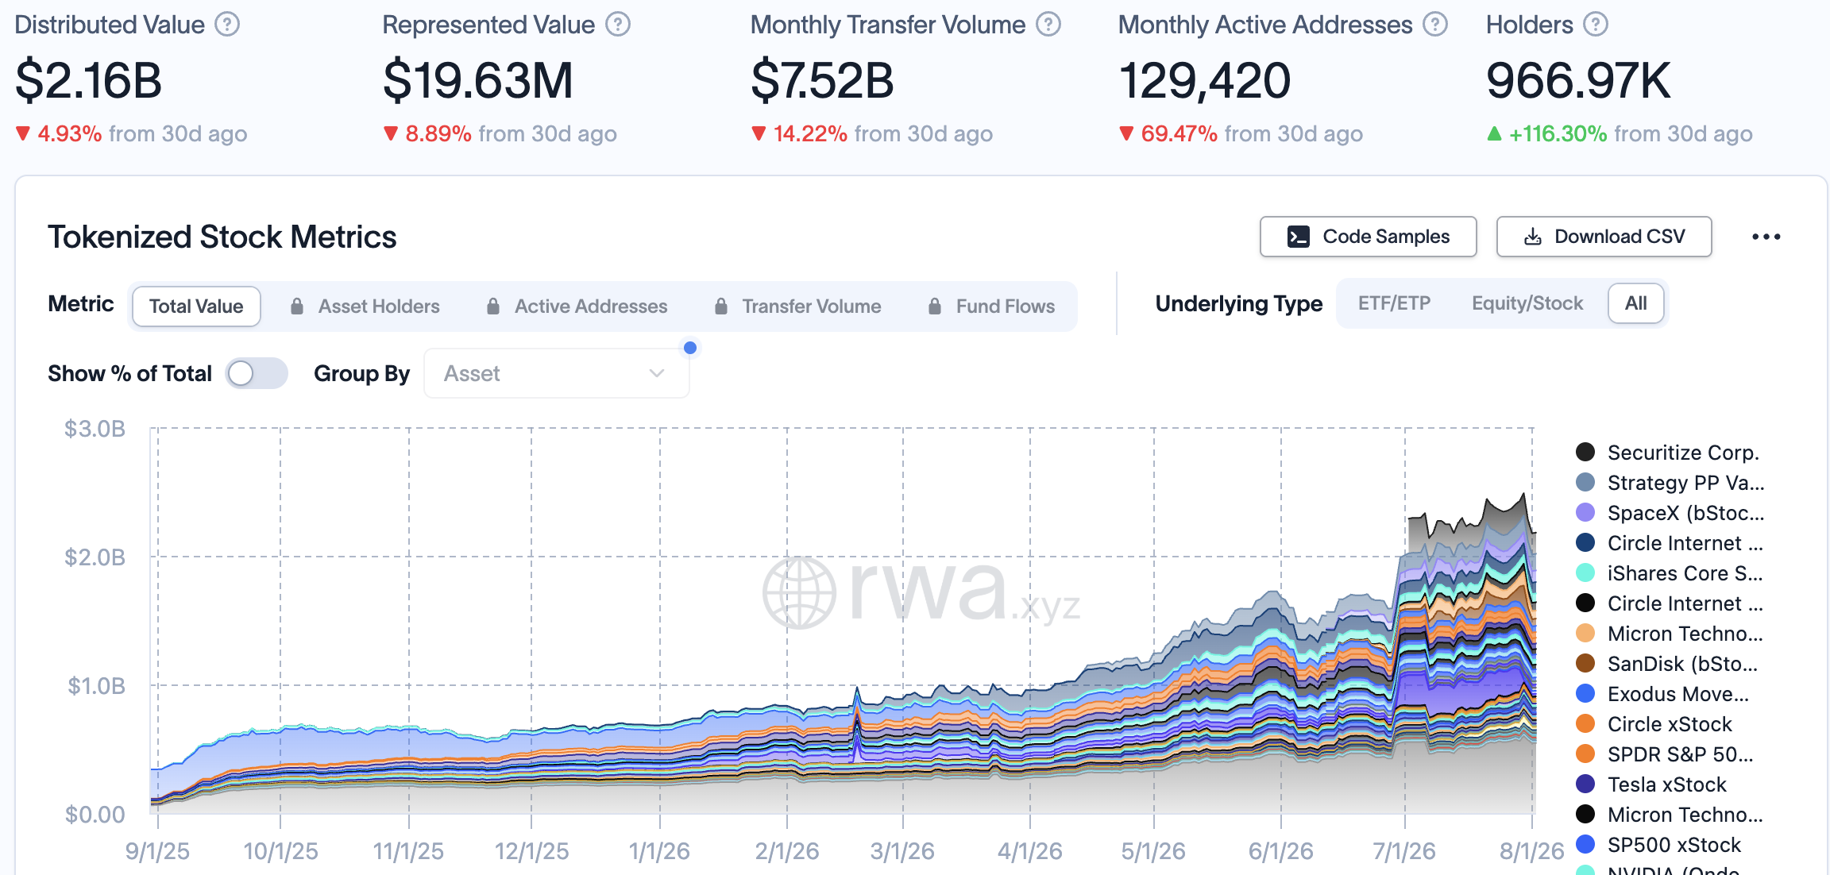Click the download icon in Download CSV
Image resolution: width=1830 pixels, height=875 pixels.
coord(1533,237)
